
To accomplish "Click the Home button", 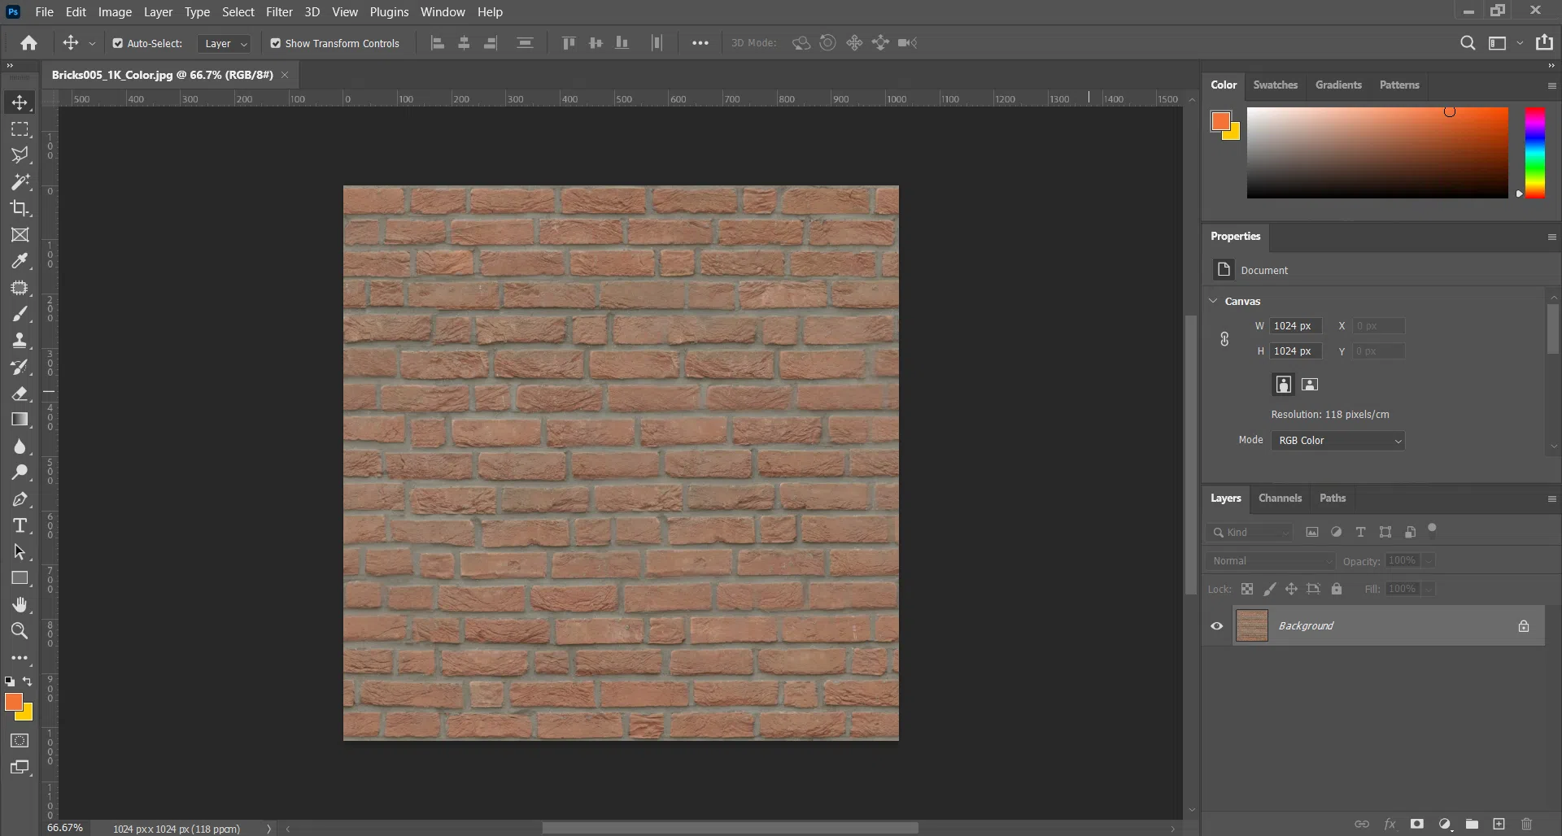I will coord(29,43).
